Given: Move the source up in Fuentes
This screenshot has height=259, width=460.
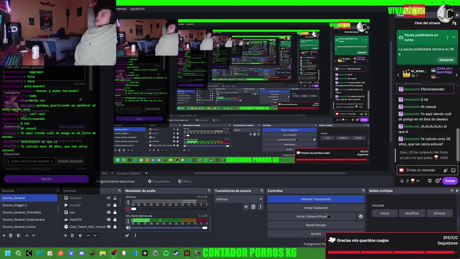Looking at the screenshot, I should click(x=88, y=235).
